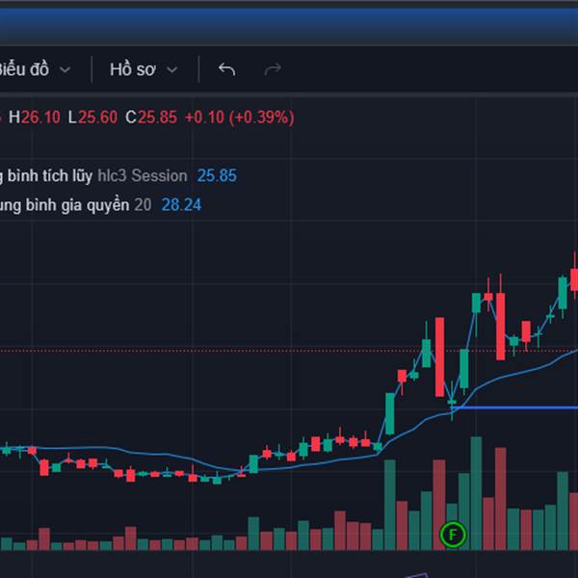Click the +0.10 (+0.39%) change value
The image size is (578, 578).
point(240,118)
